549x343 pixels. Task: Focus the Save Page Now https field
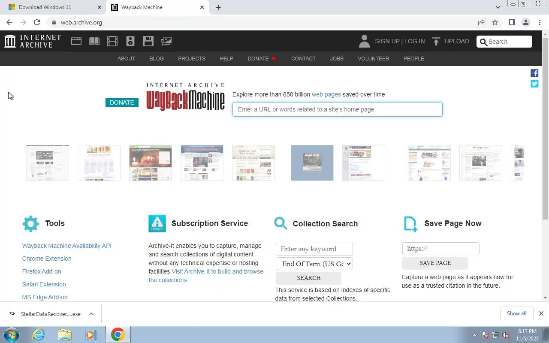coord(440,249)
